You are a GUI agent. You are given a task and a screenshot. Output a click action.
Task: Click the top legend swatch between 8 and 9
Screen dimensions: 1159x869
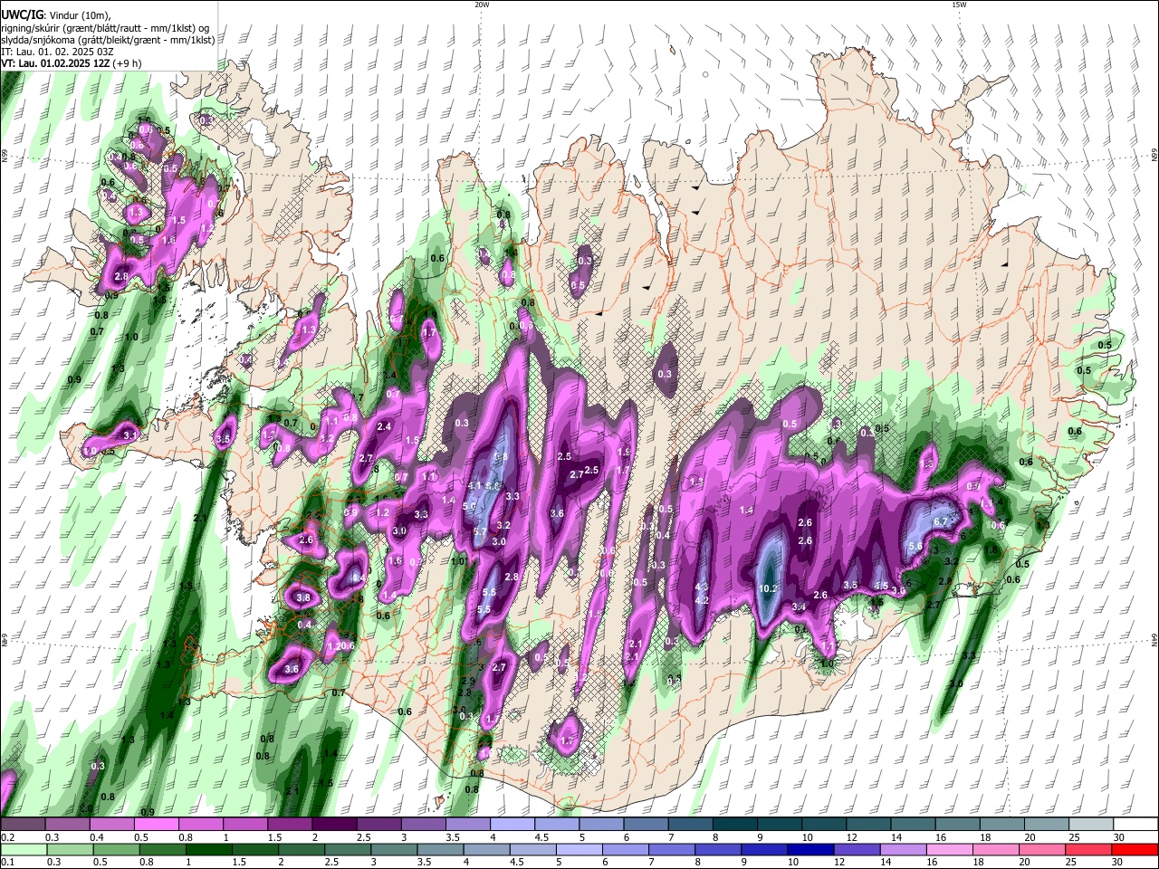(734, 825)
